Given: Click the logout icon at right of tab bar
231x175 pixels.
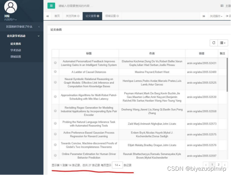Looking at the screenshot, I should [x=227, y=16].
